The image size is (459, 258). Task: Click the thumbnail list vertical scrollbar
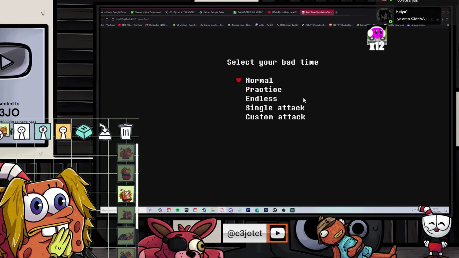pos(137,186)
